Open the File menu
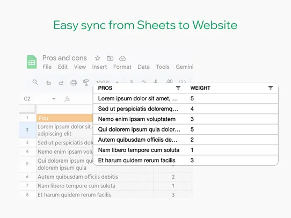The image size is (291, 218). click(x=47, y=67)
